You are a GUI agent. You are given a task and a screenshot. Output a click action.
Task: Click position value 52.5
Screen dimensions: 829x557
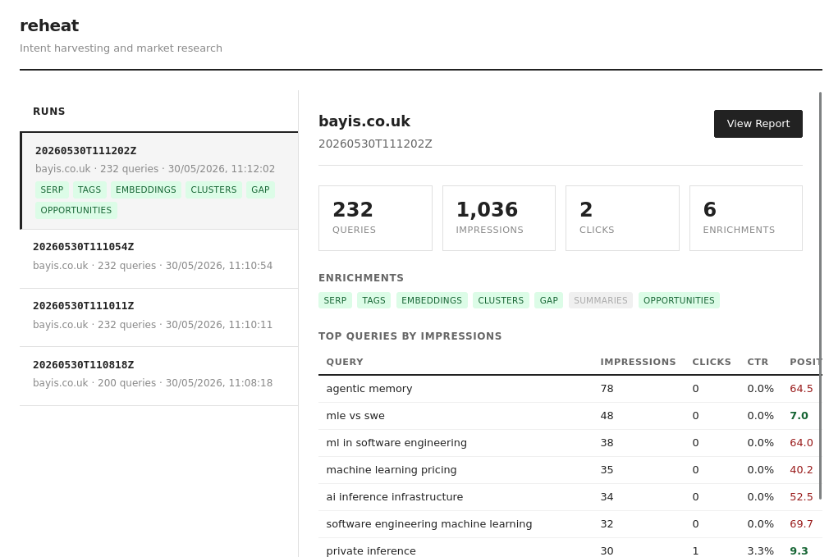pyautogui.click(x=801, y=497)
